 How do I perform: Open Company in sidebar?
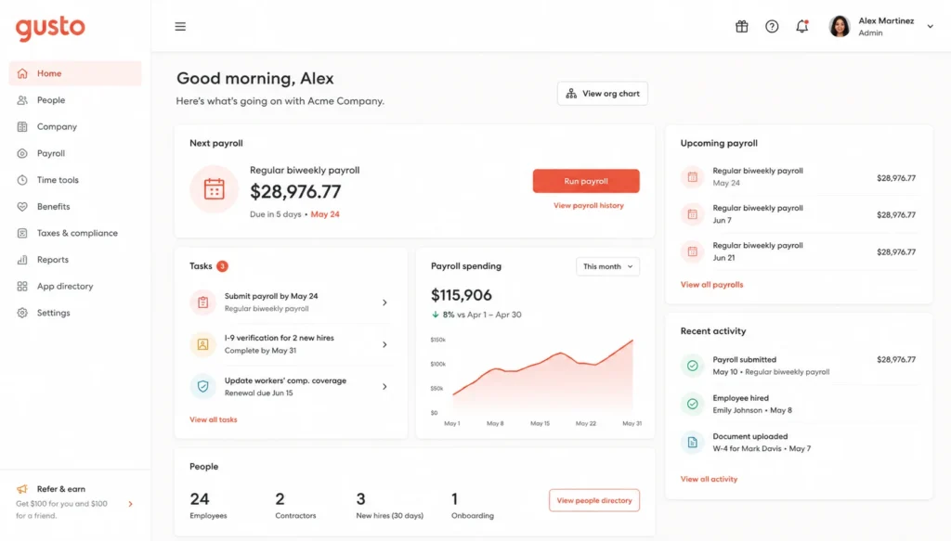coord(75,126)
